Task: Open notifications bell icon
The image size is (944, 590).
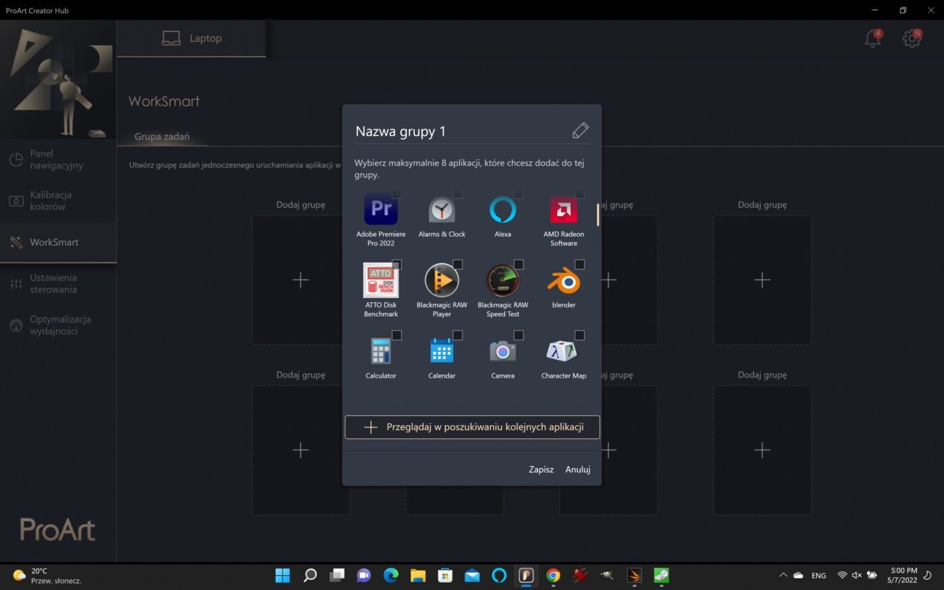Action: pos(873,38)
